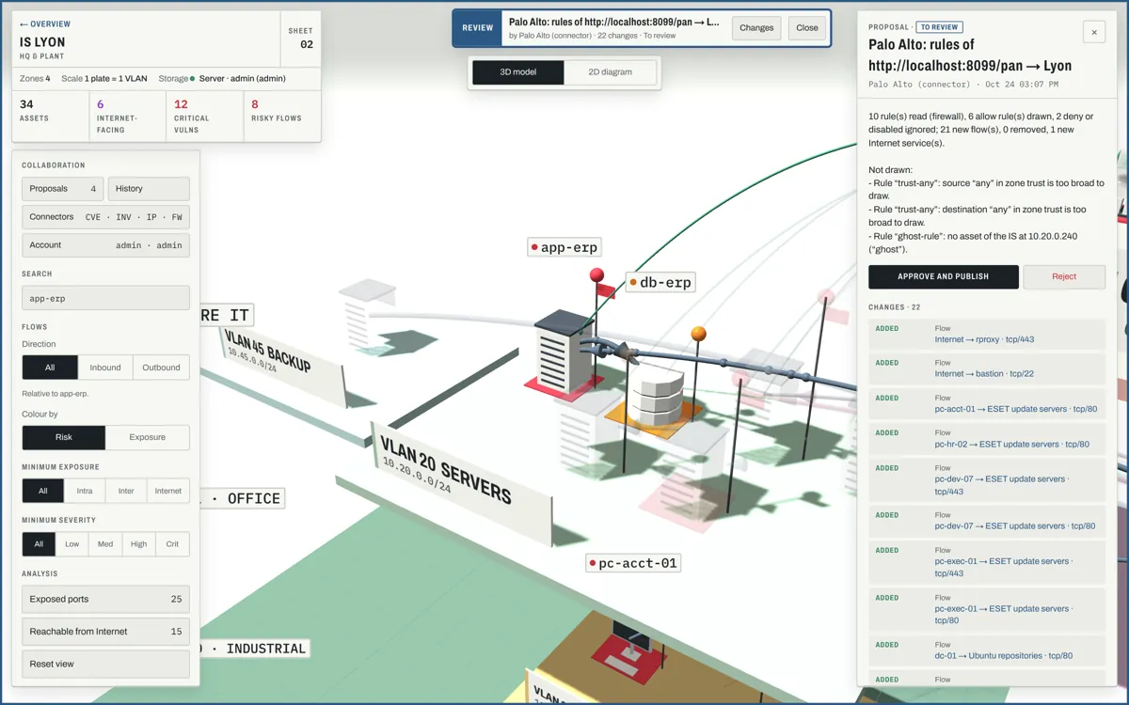Go back to Overview
The height and width of the screenshot is (705, 1129).
point(45,24)
